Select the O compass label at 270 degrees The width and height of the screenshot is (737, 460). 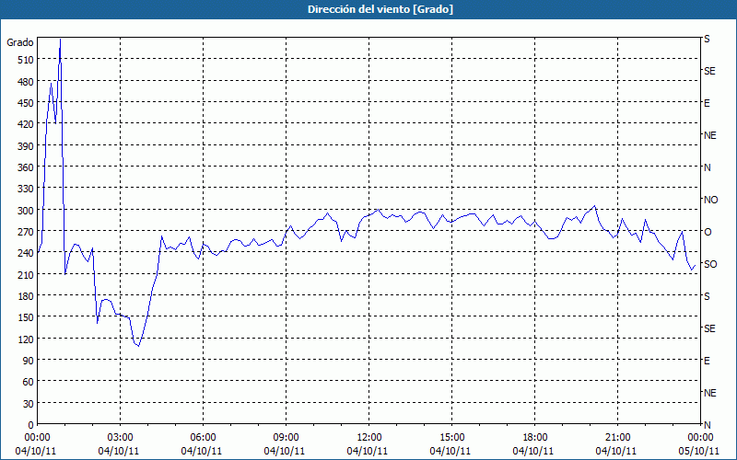click(x=708, y=232)
